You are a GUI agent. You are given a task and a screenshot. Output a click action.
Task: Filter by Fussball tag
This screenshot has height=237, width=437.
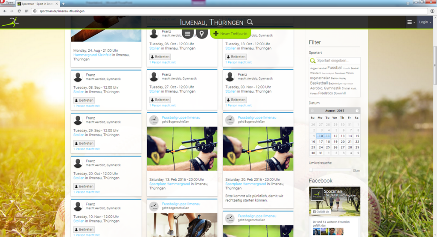335,67
